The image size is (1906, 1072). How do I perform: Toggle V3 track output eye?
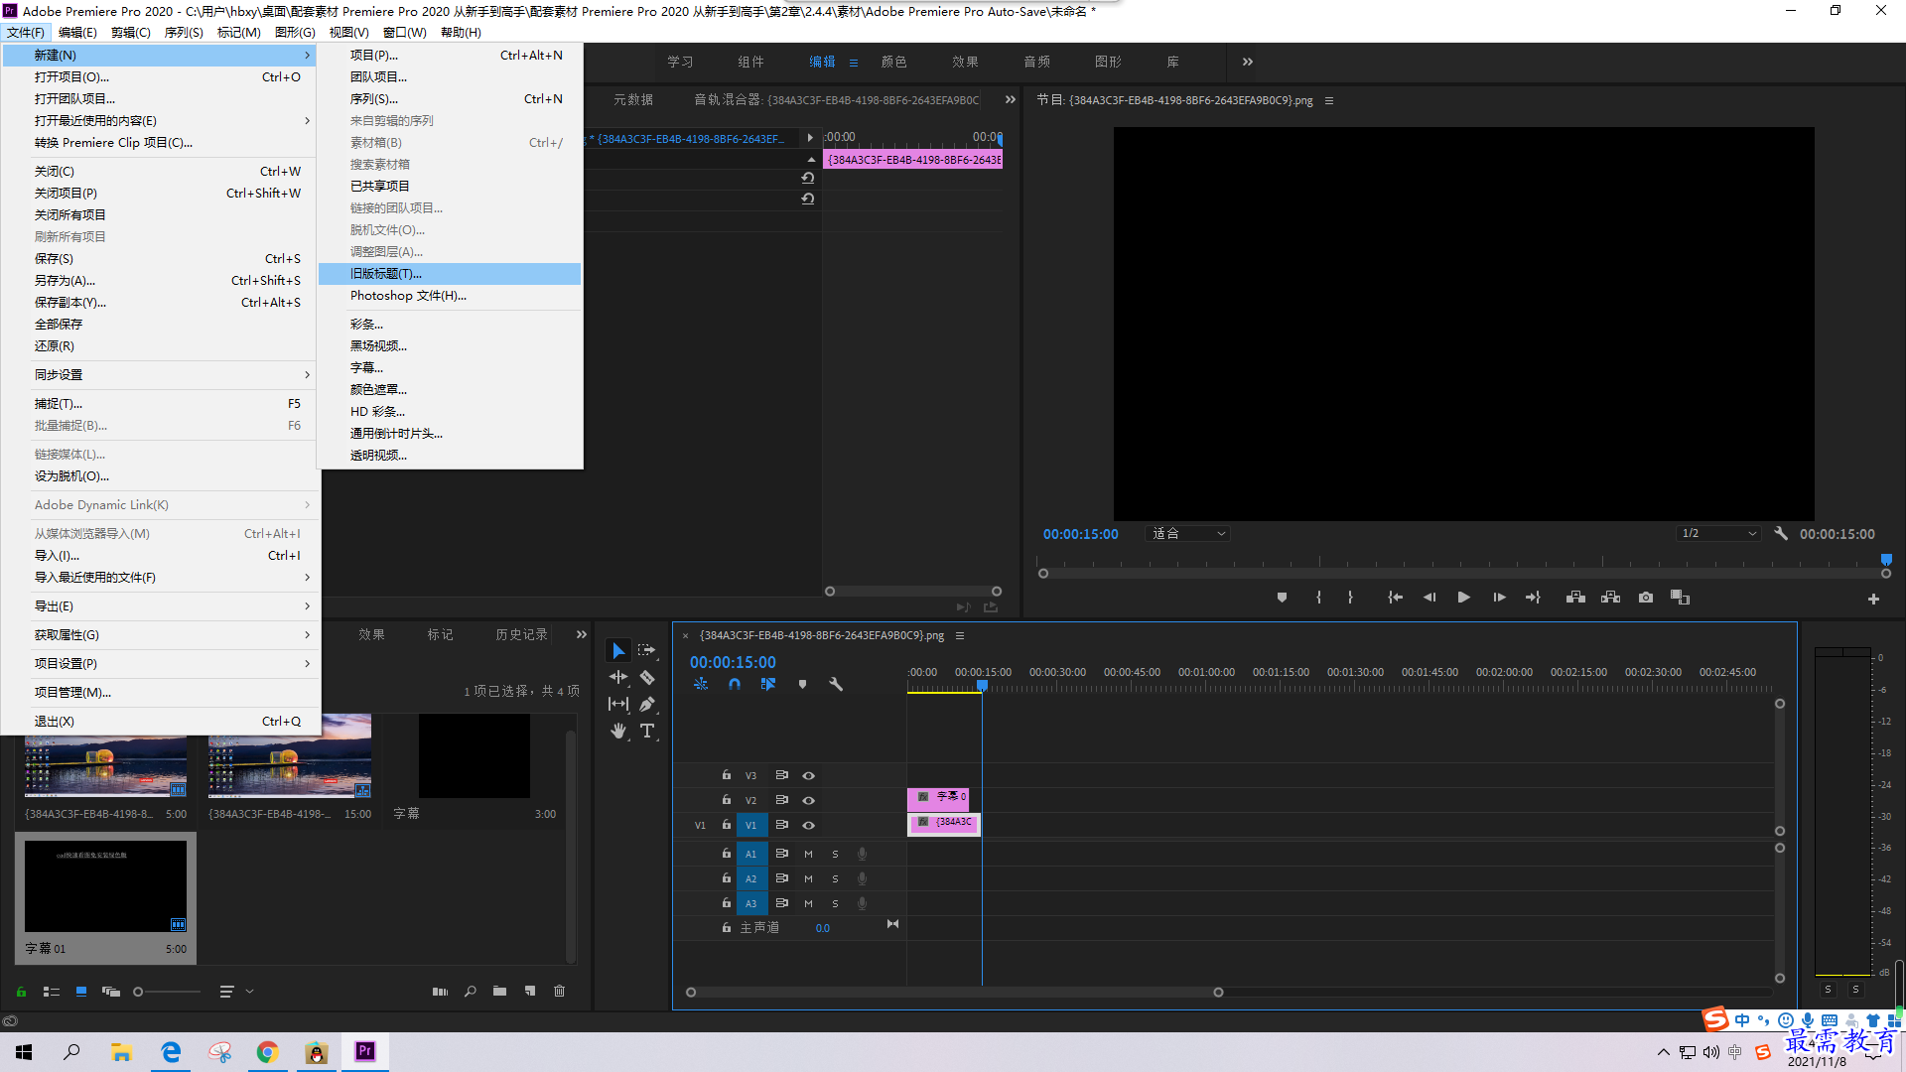click(808, 775)
